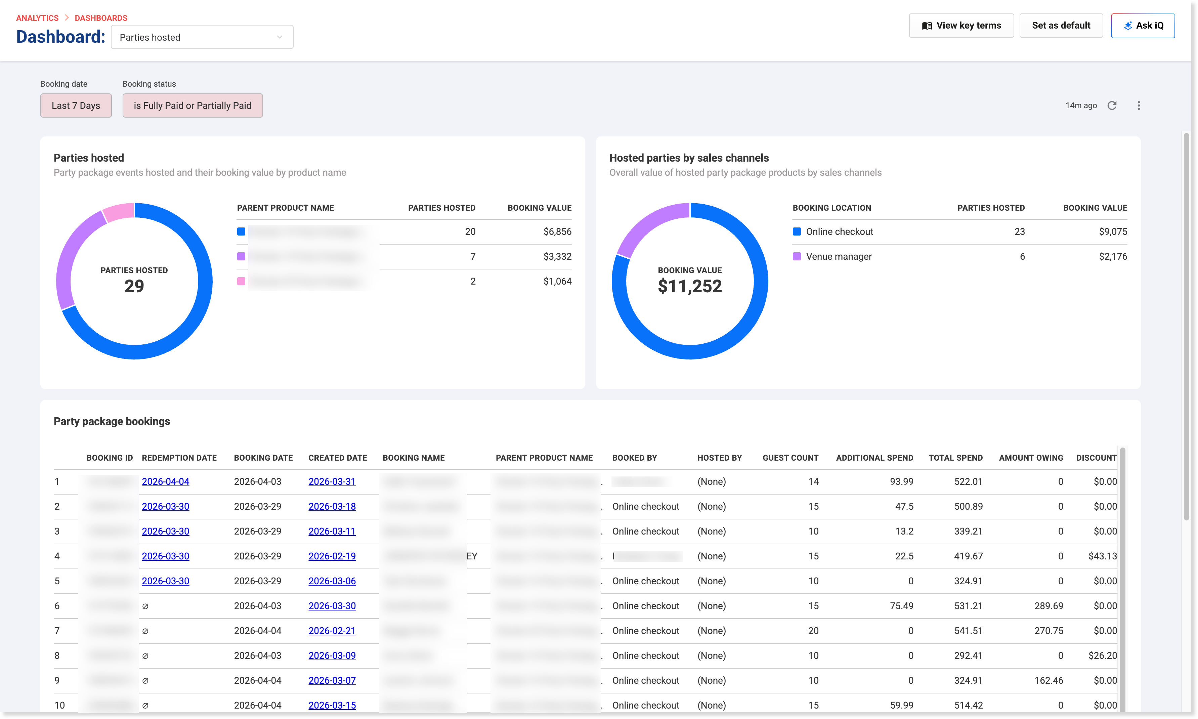Open the three-dot dashboard options menu
1198x719 pixels.
[x=1139, y=105]
